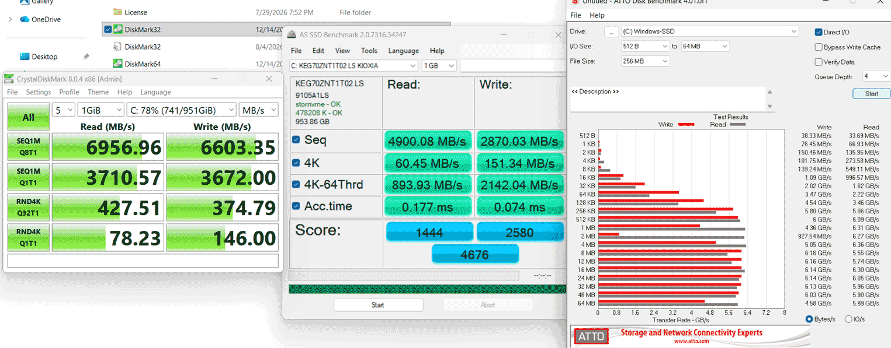Click the 4900.08 MB/s Seq read result
This screenshot has width=891, height=348.
point(428,141)
